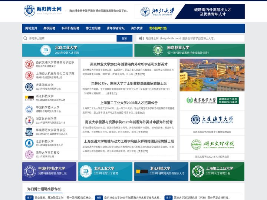Viewport: 267px width, 200px height.
Task: Click 南京林业大学 round logo in green banner
Action: [158, 50]
